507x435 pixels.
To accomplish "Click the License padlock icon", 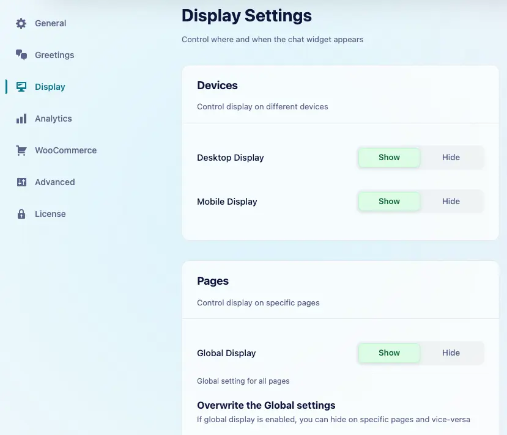I will coord(21,214).
